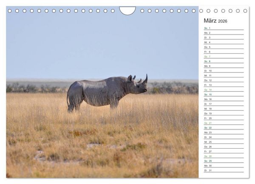Pick the 'Di 3' day entry
The height and width of the screenshot is (184, 255).
tap(224, 37)
